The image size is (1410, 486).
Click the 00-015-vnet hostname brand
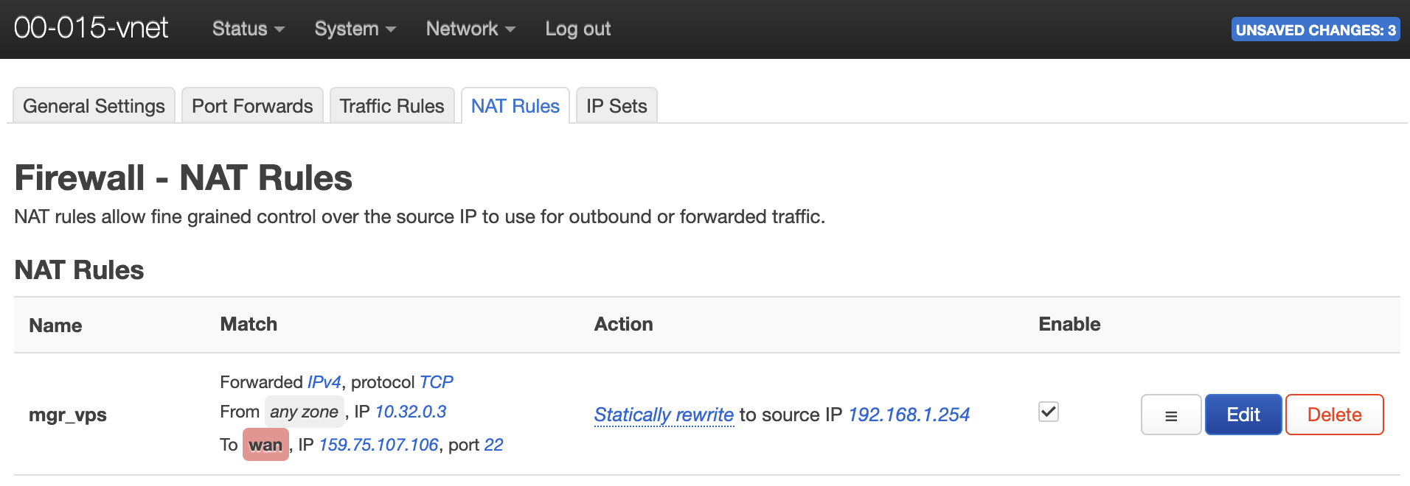(x=91, y=28)
